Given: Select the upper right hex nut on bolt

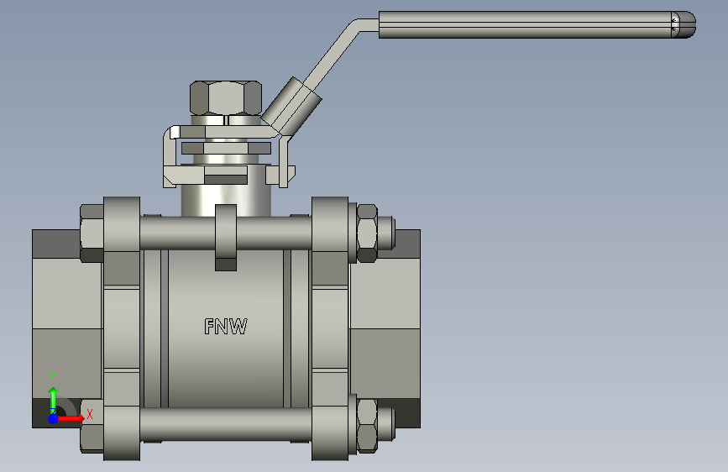Looking at the screenshot, I should tap(367, 233).
